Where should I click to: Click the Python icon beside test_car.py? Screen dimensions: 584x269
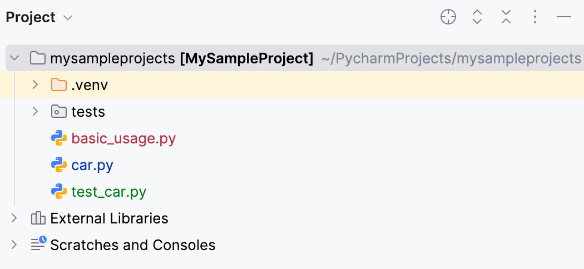pos(58,192)
